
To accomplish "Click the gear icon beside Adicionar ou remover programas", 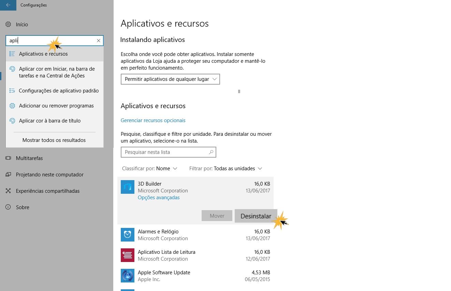I will coord(12,106).
